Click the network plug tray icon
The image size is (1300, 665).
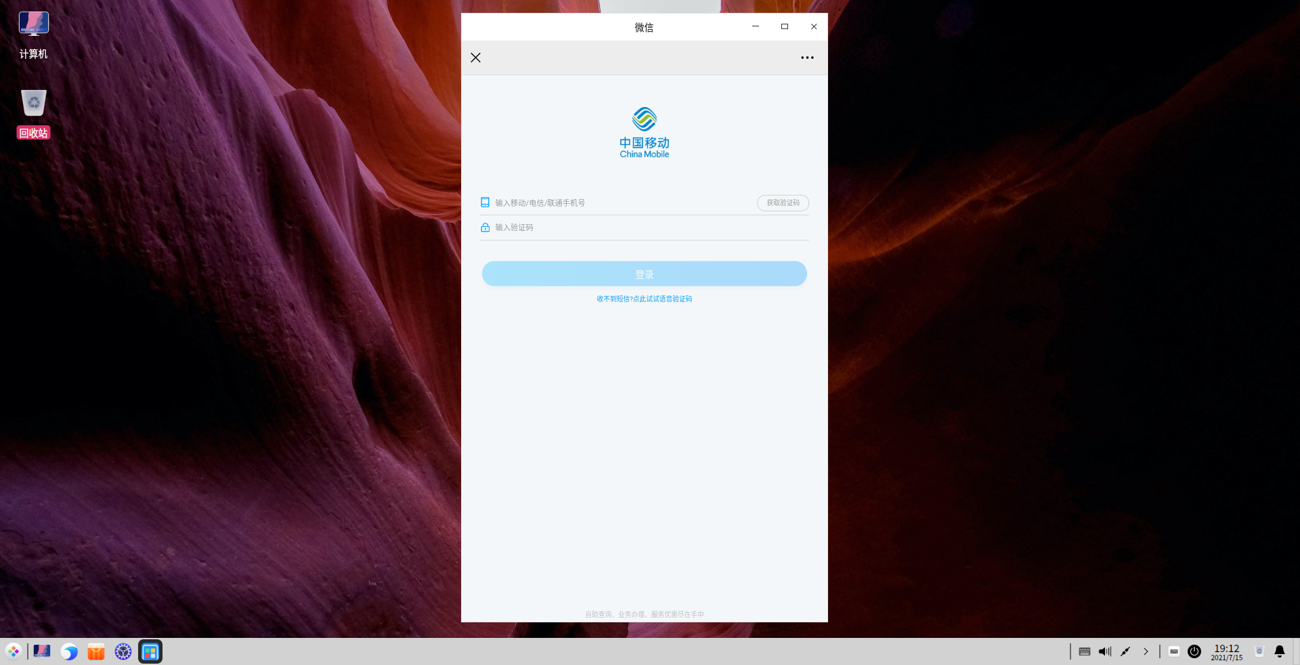click(1125, 651)
